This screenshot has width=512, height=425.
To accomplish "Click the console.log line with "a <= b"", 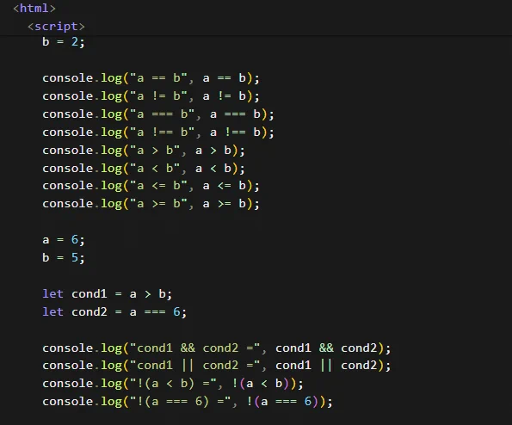I will [151, 186].
